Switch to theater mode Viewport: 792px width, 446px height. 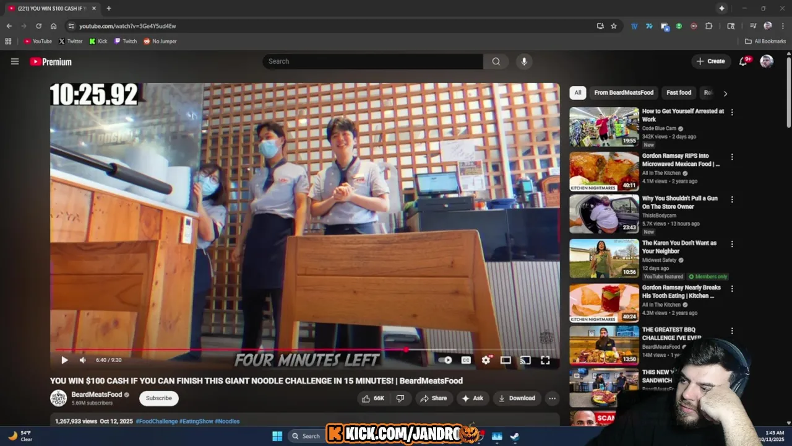coord(506,360)
